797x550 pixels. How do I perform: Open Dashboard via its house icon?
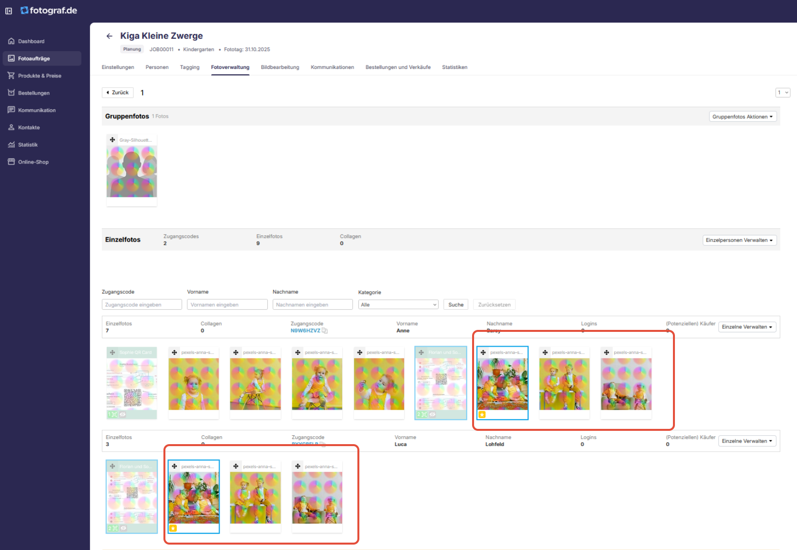pyautogui.click(x=11, y=41)
